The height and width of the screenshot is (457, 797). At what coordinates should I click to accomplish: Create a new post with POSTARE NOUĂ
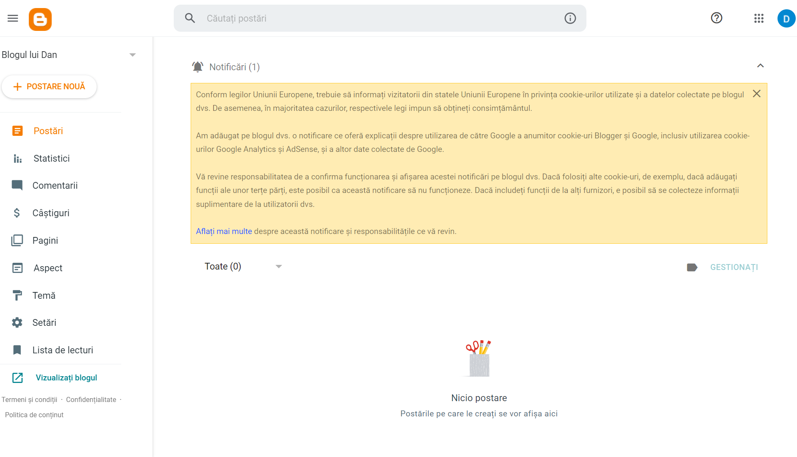point(49,87)
